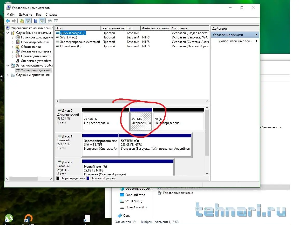Select the (Диск 0 раздел 2) volume row

click(132, 33)
